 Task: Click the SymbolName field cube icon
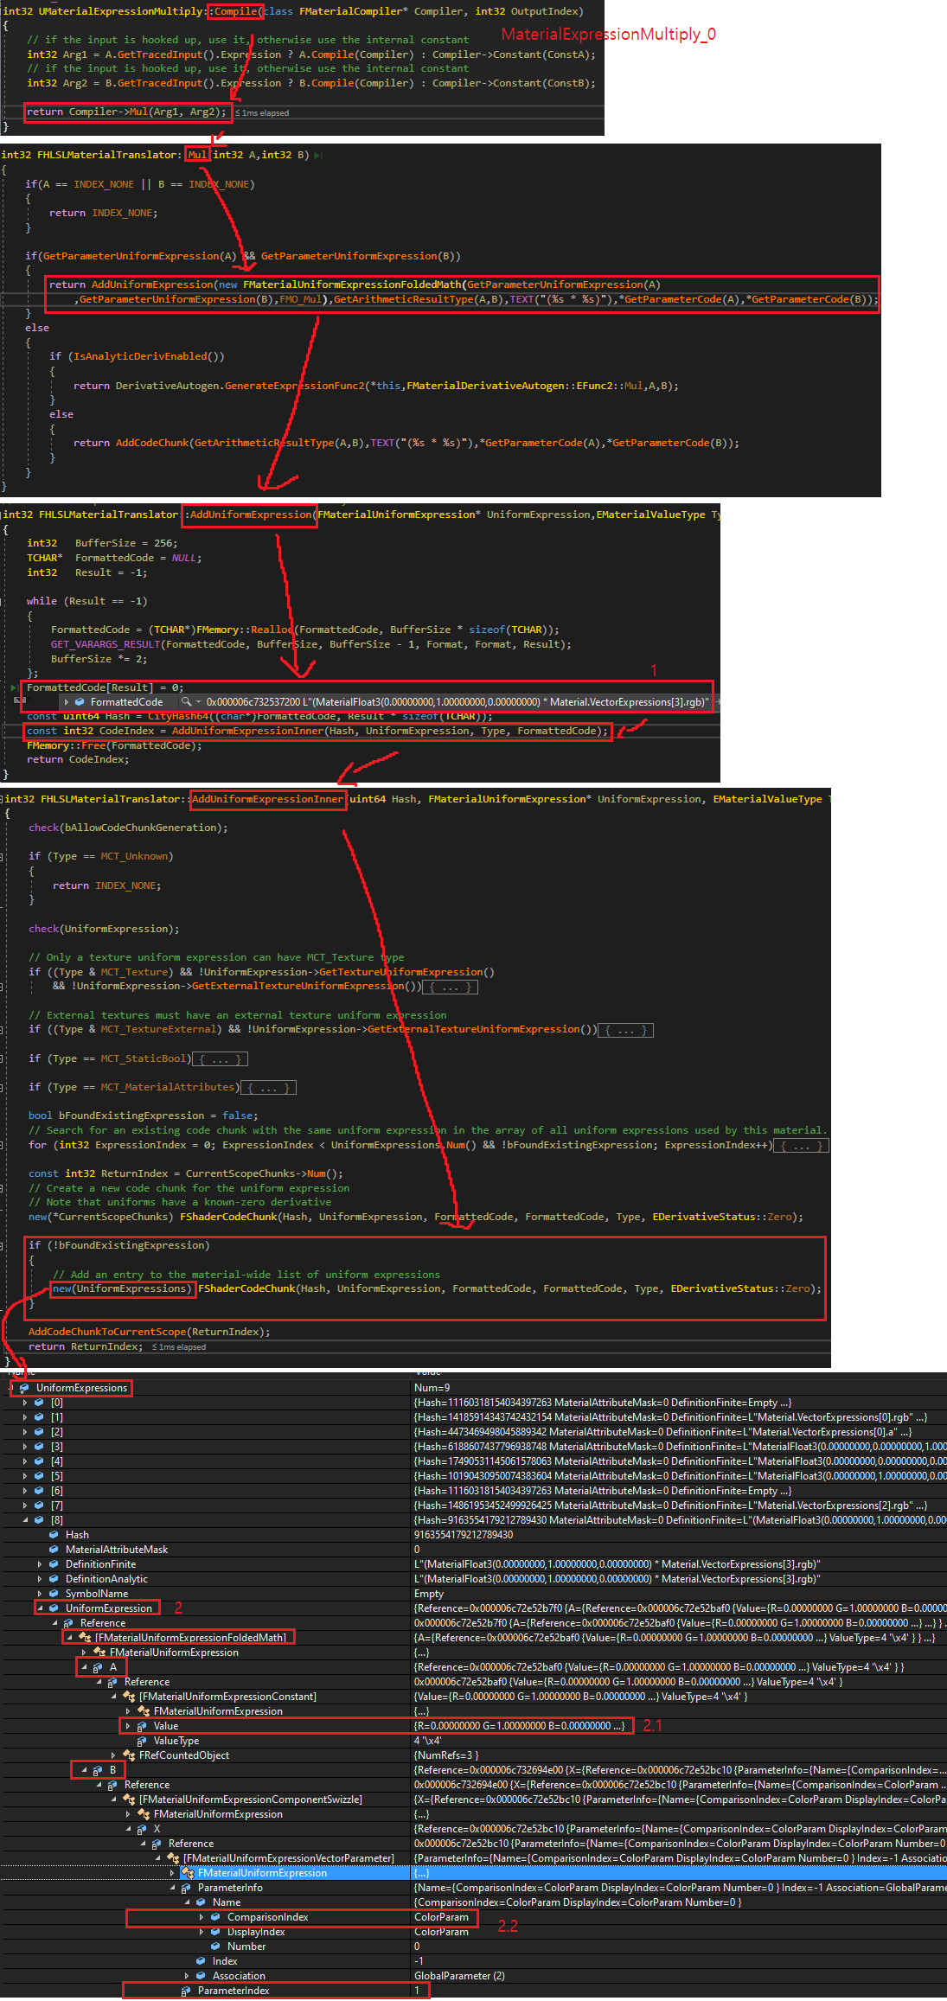54,1594
